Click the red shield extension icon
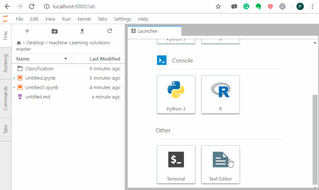This screenshot has height=190, width=319. point(270,6)
